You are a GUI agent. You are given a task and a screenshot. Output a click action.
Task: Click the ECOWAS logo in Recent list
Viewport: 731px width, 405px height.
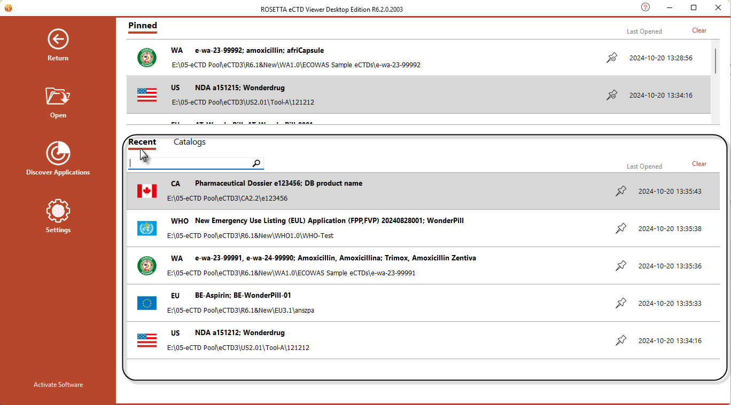147,266
